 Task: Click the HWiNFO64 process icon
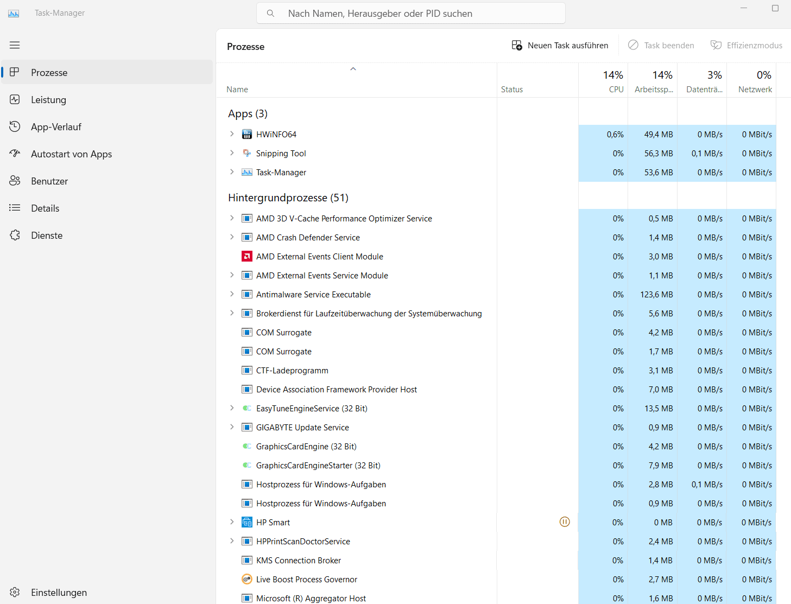click(247, 134)
